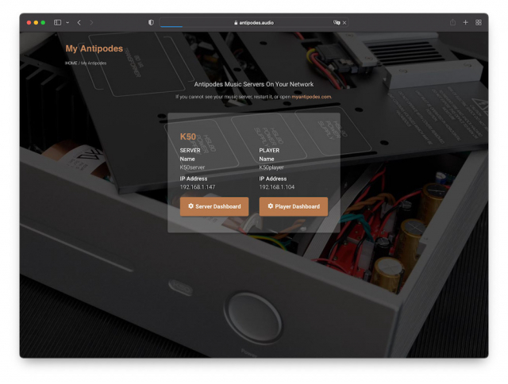Click the SERVER column label
508x384 pixels.
190,151
